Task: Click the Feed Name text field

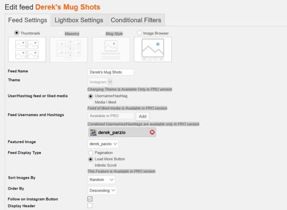Action: [111, 72]
